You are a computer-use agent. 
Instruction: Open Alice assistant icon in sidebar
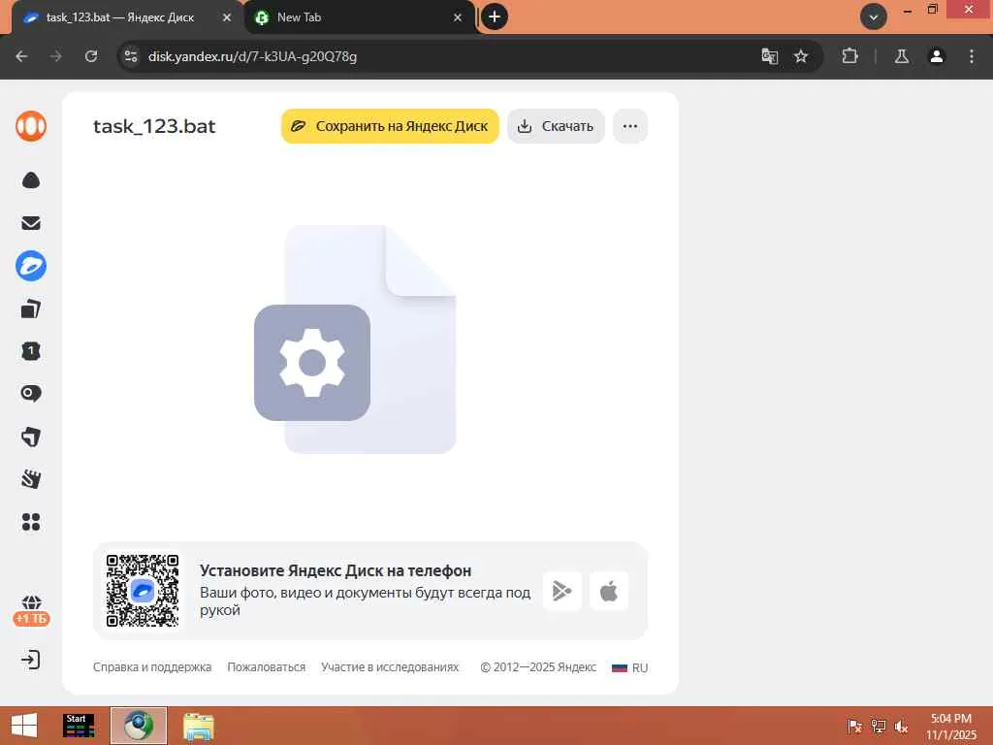pyautogui.click(x=31, y=180)
